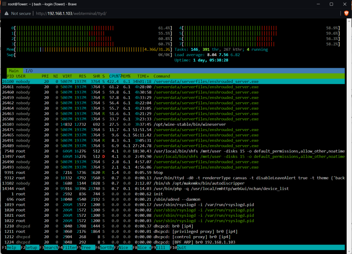The height and width of the screenshot is (254, 352).
Task: Open F6 SortBy menu
Action: 105,248
